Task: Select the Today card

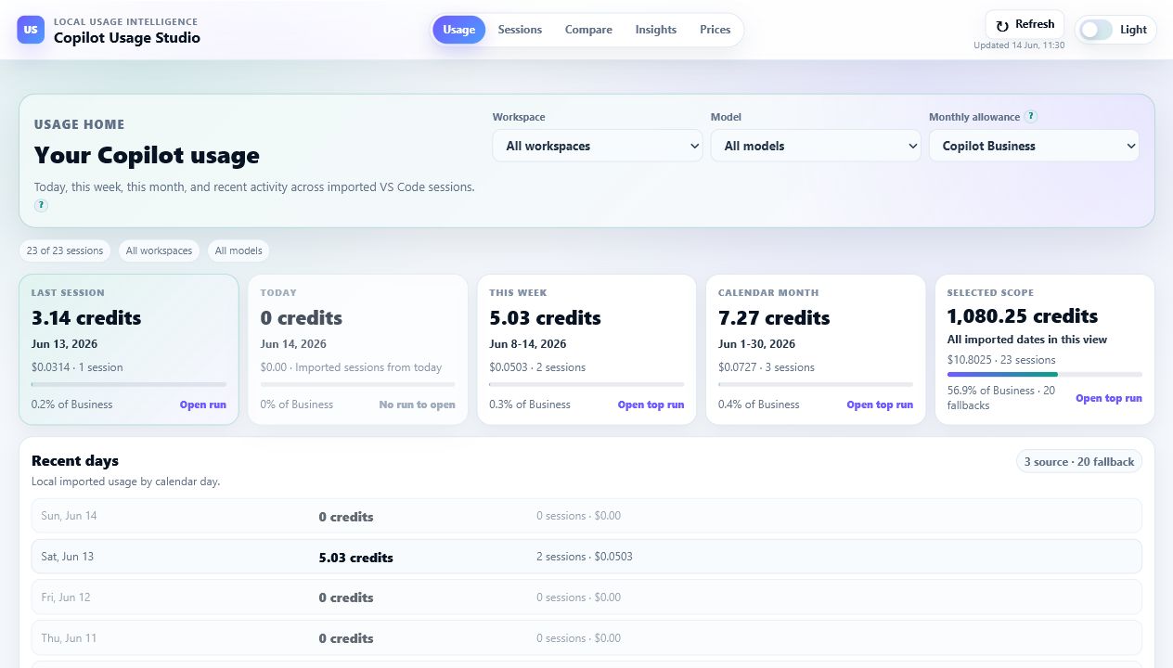Action: point(357,349)
